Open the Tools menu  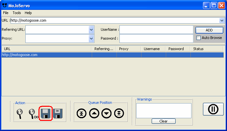[17, 13]
